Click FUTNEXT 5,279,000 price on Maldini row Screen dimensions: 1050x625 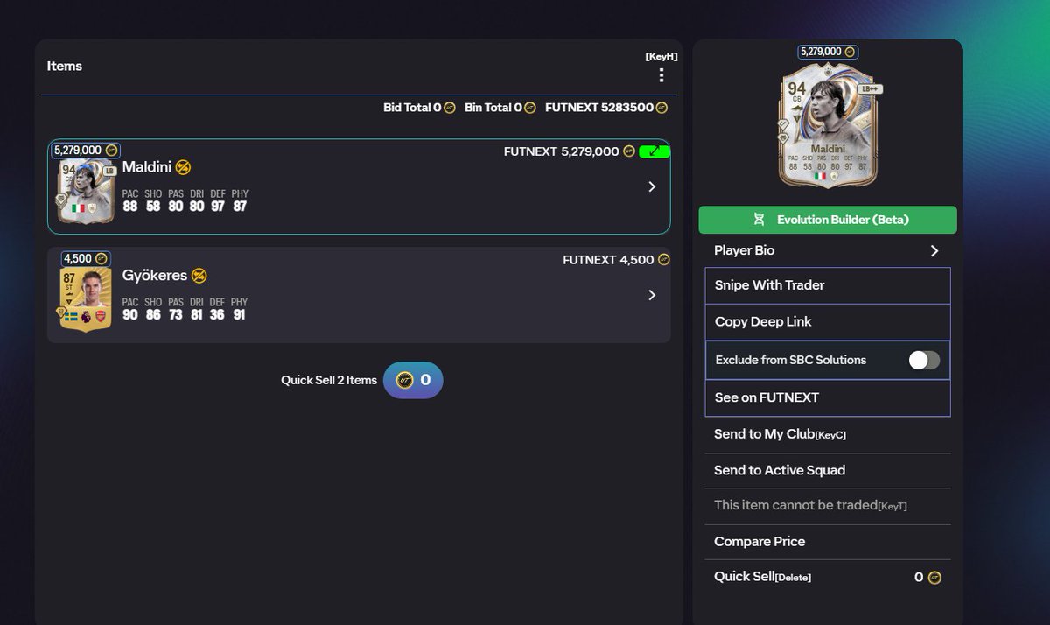tap(562, 151)
